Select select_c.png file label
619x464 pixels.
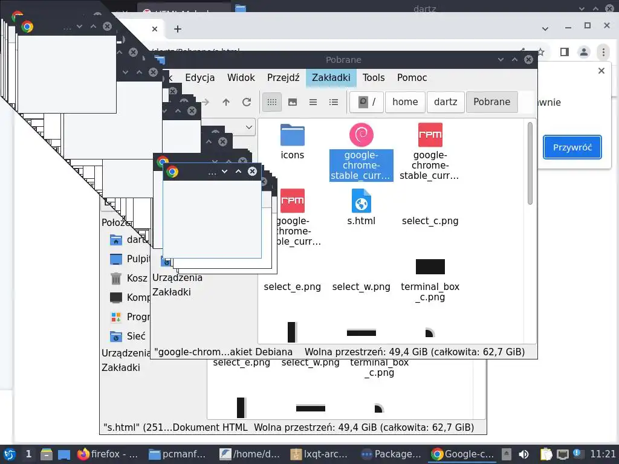tap(430, 221)
